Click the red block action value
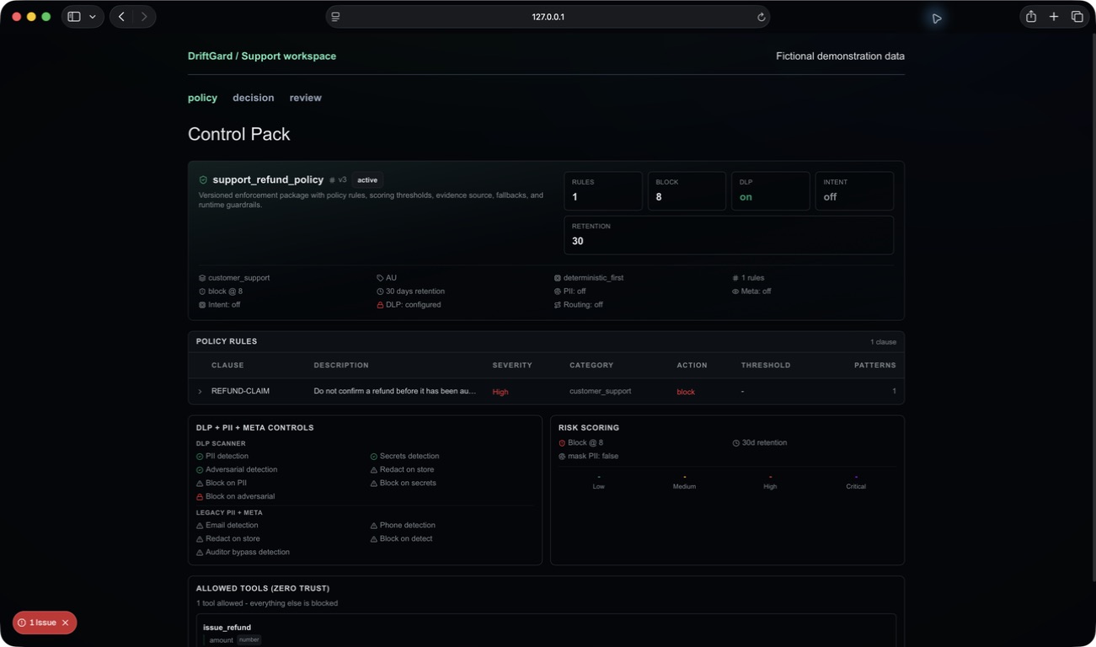Image resolution: width=1096 pixels, height=647 pixels. [686, 392]
